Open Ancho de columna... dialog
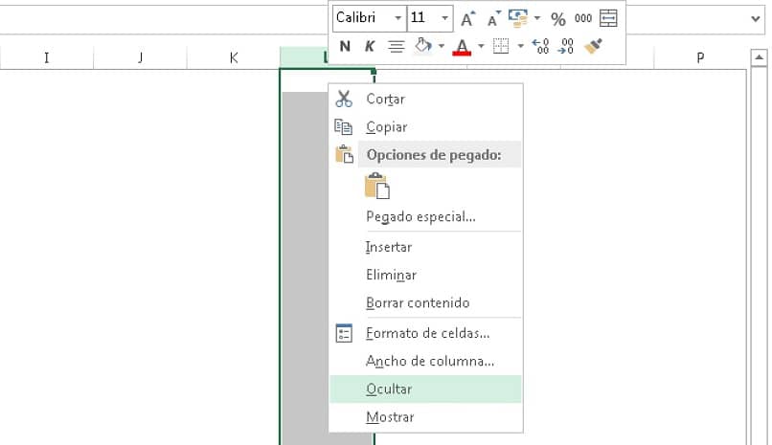The width and height of the screenshot is (772, 445). (430, 361)
